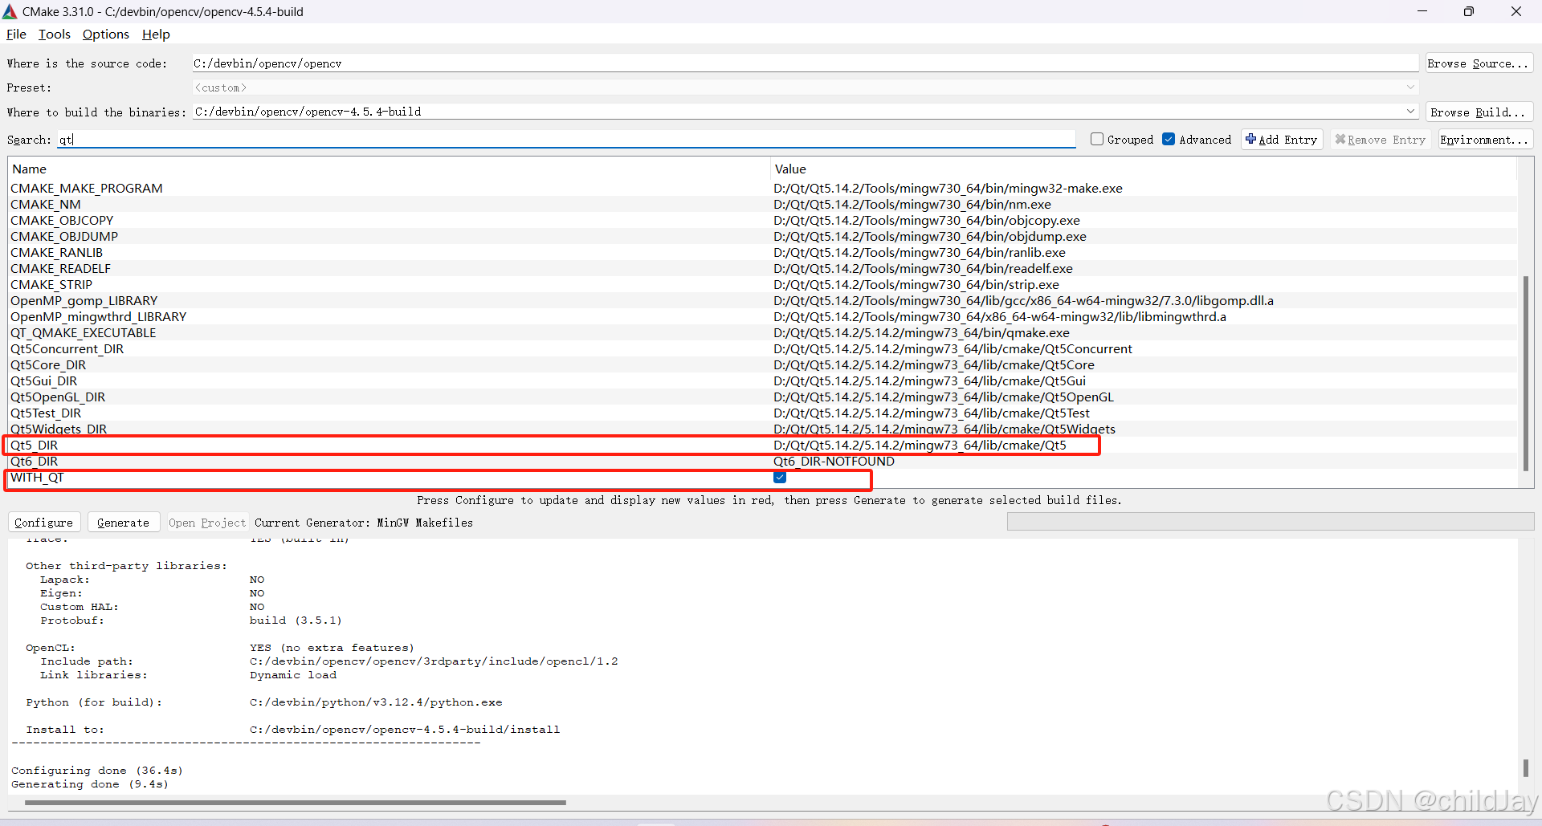
Task: Click the Current Generator MinGW Makefiles label
Action: pos(364,523)
